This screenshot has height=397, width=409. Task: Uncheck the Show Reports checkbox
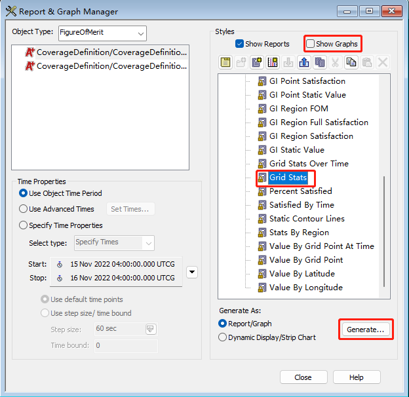pos(240,44)
